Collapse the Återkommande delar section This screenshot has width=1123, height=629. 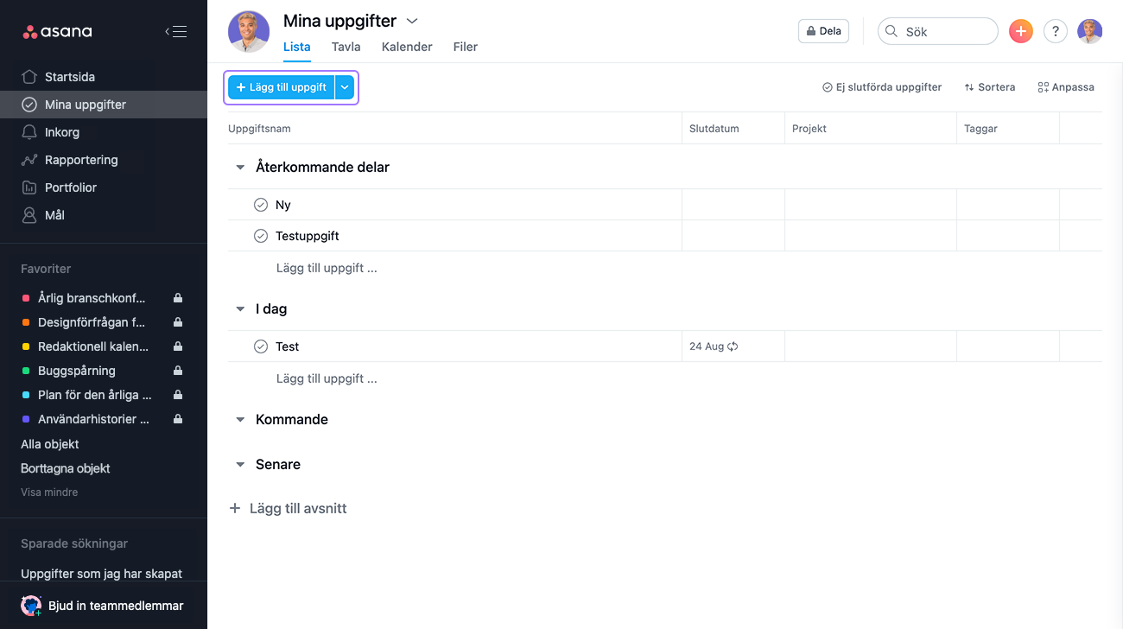[x=240, y=168]
